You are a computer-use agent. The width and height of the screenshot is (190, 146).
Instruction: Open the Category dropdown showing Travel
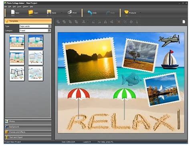pyautogui.click(x=35, y=30)
